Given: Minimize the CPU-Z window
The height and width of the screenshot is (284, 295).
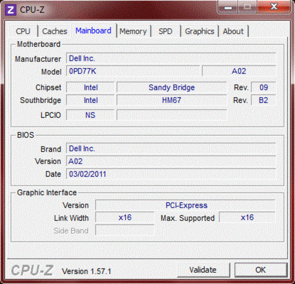Looking at the screenshot, I should 228,8.
